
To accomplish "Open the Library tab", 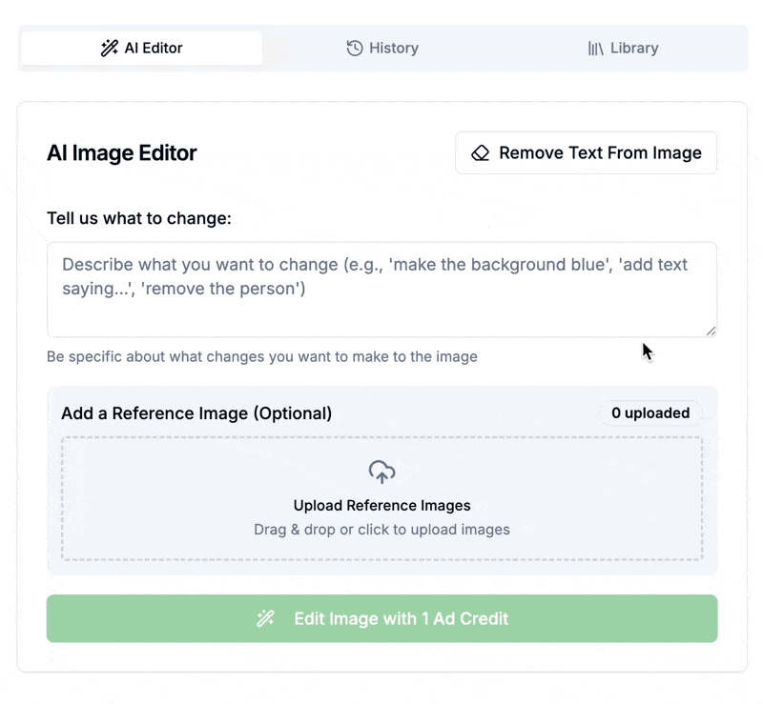I will 624,49.
